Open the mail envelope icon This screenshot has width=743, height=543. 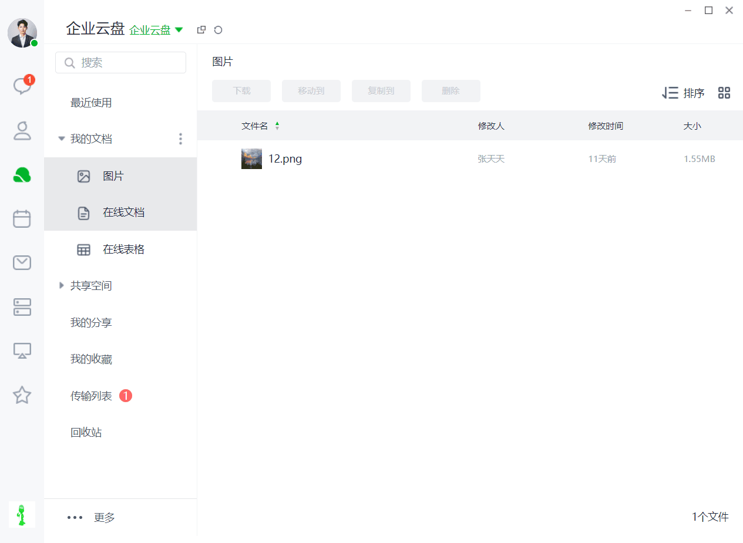[22, 262]
